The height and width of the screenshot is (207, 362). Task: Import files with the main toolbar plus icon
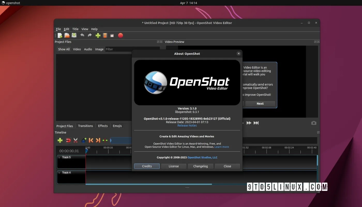pyautogui.click(x=98, y=35)
